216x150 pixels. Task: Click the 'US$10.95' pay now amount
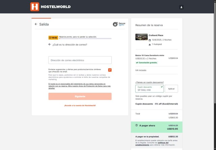point(172,129)
